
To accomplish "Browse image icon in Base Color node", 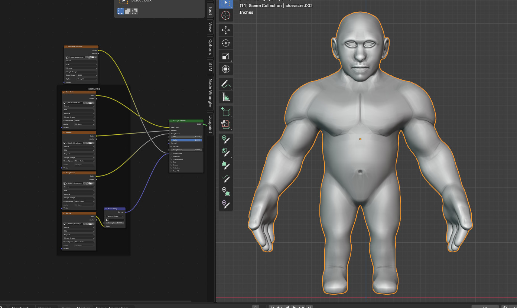I will coord(65,103).
